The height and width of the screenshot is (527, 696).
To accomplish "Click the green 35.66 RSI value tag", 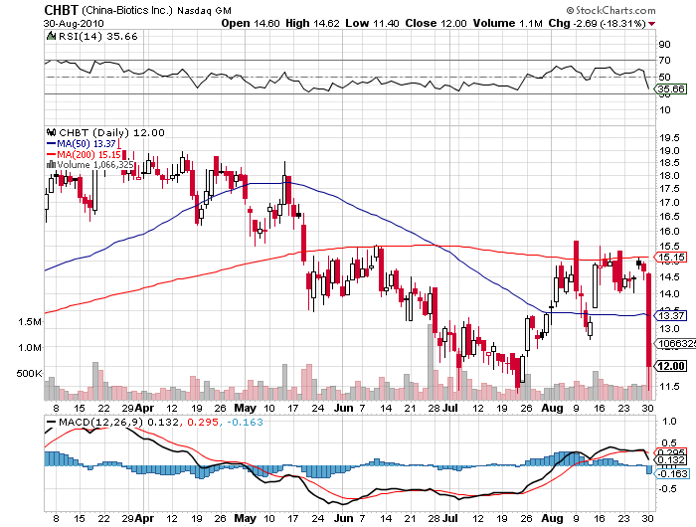I will tap(671, 88).
